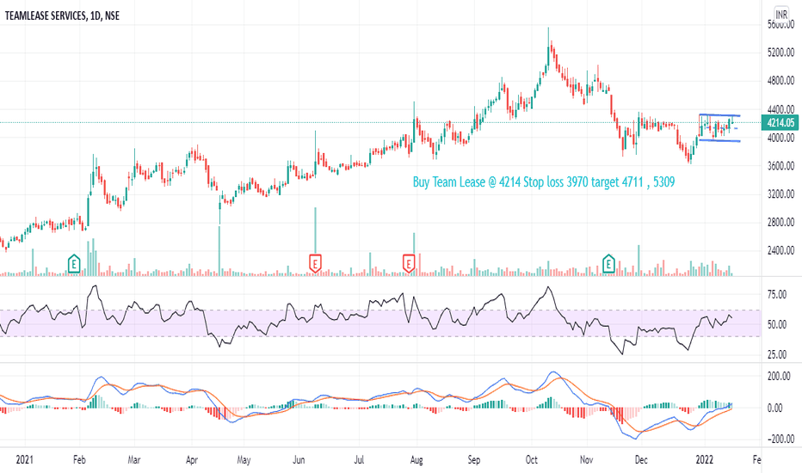Click the Feb label on time axis
This screenshot has height=473, width=802.
pos(79,460)
